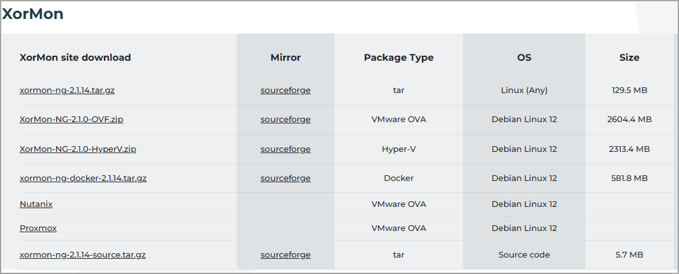This screenshot has width=679, height=274.
Task: Click the 129.5 MB size cell
Action: point(629,90)
